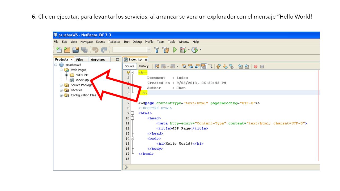The width and height of the screenshot is (340, 191).
Task: Expand the Source Packages node
Action: pos(61,85)
